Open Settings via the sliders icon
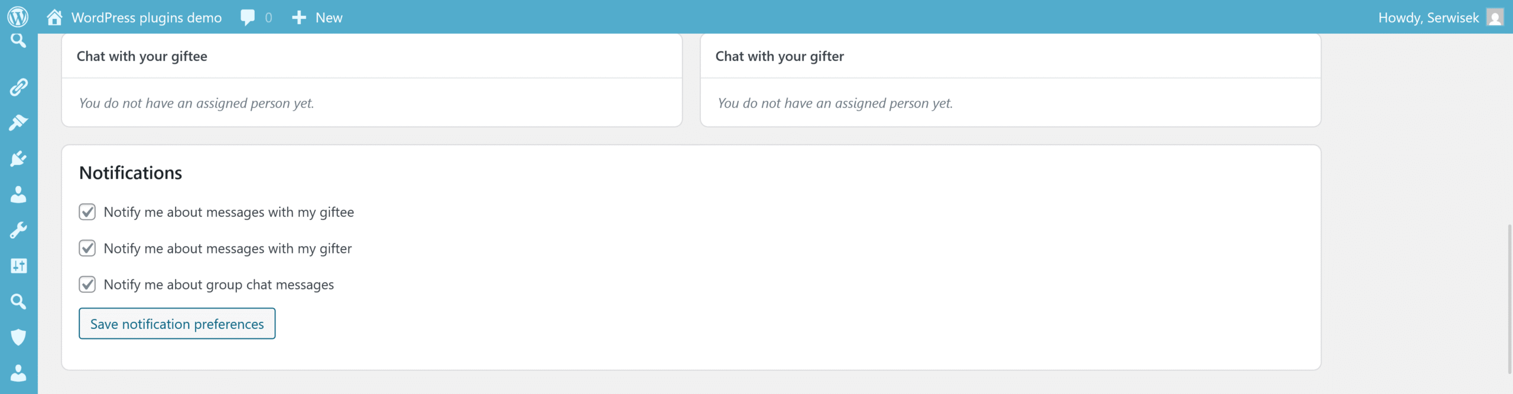Screen dimensions: 1513x394 (18, 266)
